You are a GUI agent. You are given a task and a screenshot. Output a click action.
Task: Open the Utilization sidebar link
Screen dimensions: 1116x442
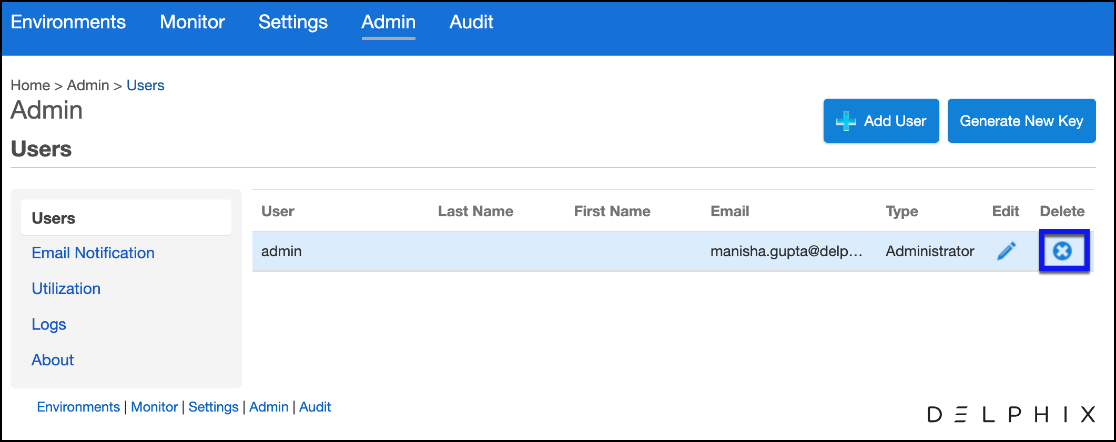(66, 289)
